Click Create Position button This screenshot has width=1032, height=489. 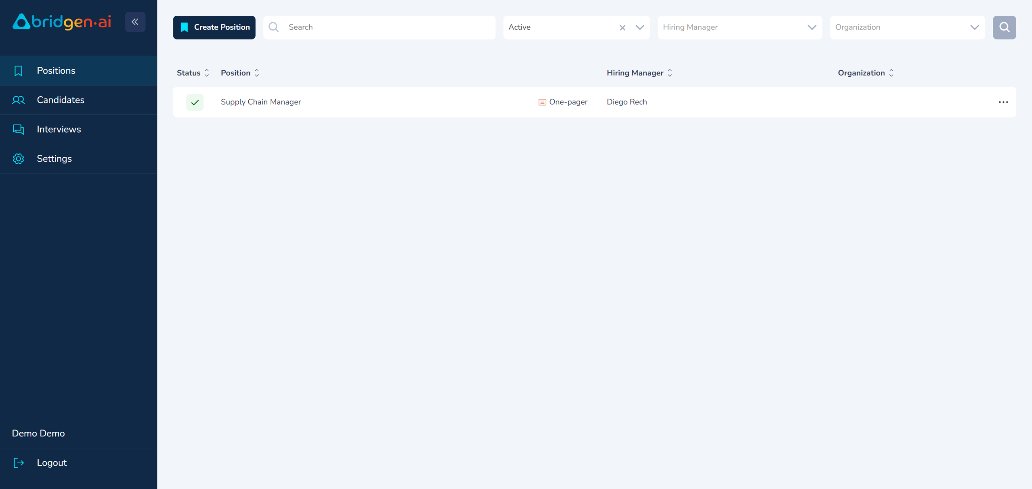[x=214, y=27]
